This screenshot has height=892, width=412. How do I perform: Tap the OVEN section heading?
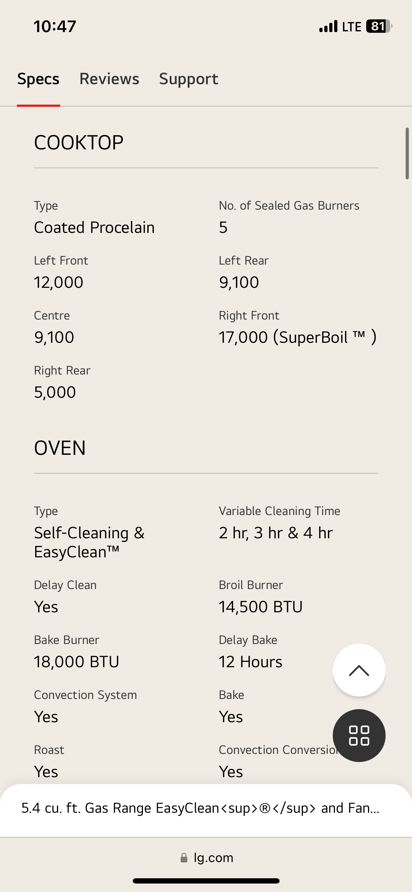tap(60, 448)
